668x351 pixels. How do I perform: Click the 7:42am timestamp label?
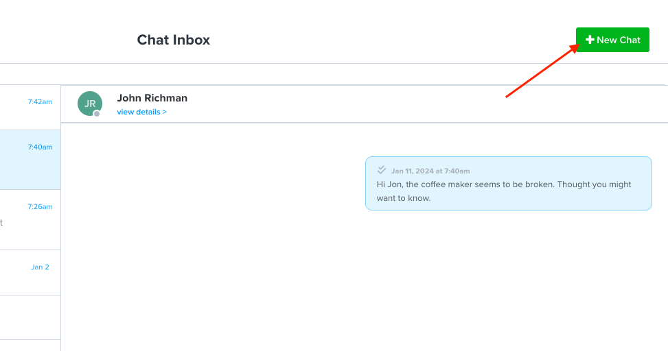click(x=40, y=101)
